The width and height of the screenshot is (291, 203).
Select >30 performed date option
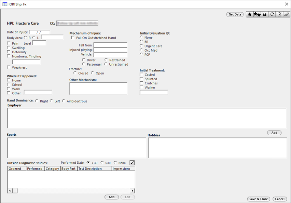(x=102, y=163)
